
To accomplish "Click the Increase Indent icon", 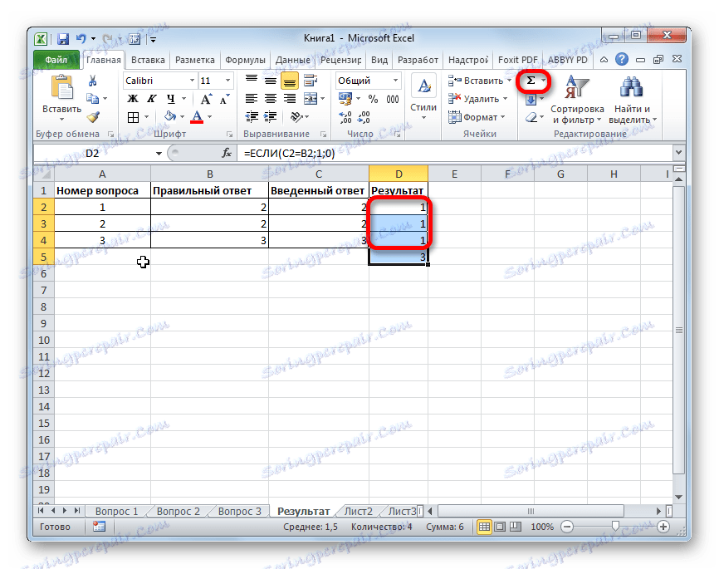I will tap(271, 117).
